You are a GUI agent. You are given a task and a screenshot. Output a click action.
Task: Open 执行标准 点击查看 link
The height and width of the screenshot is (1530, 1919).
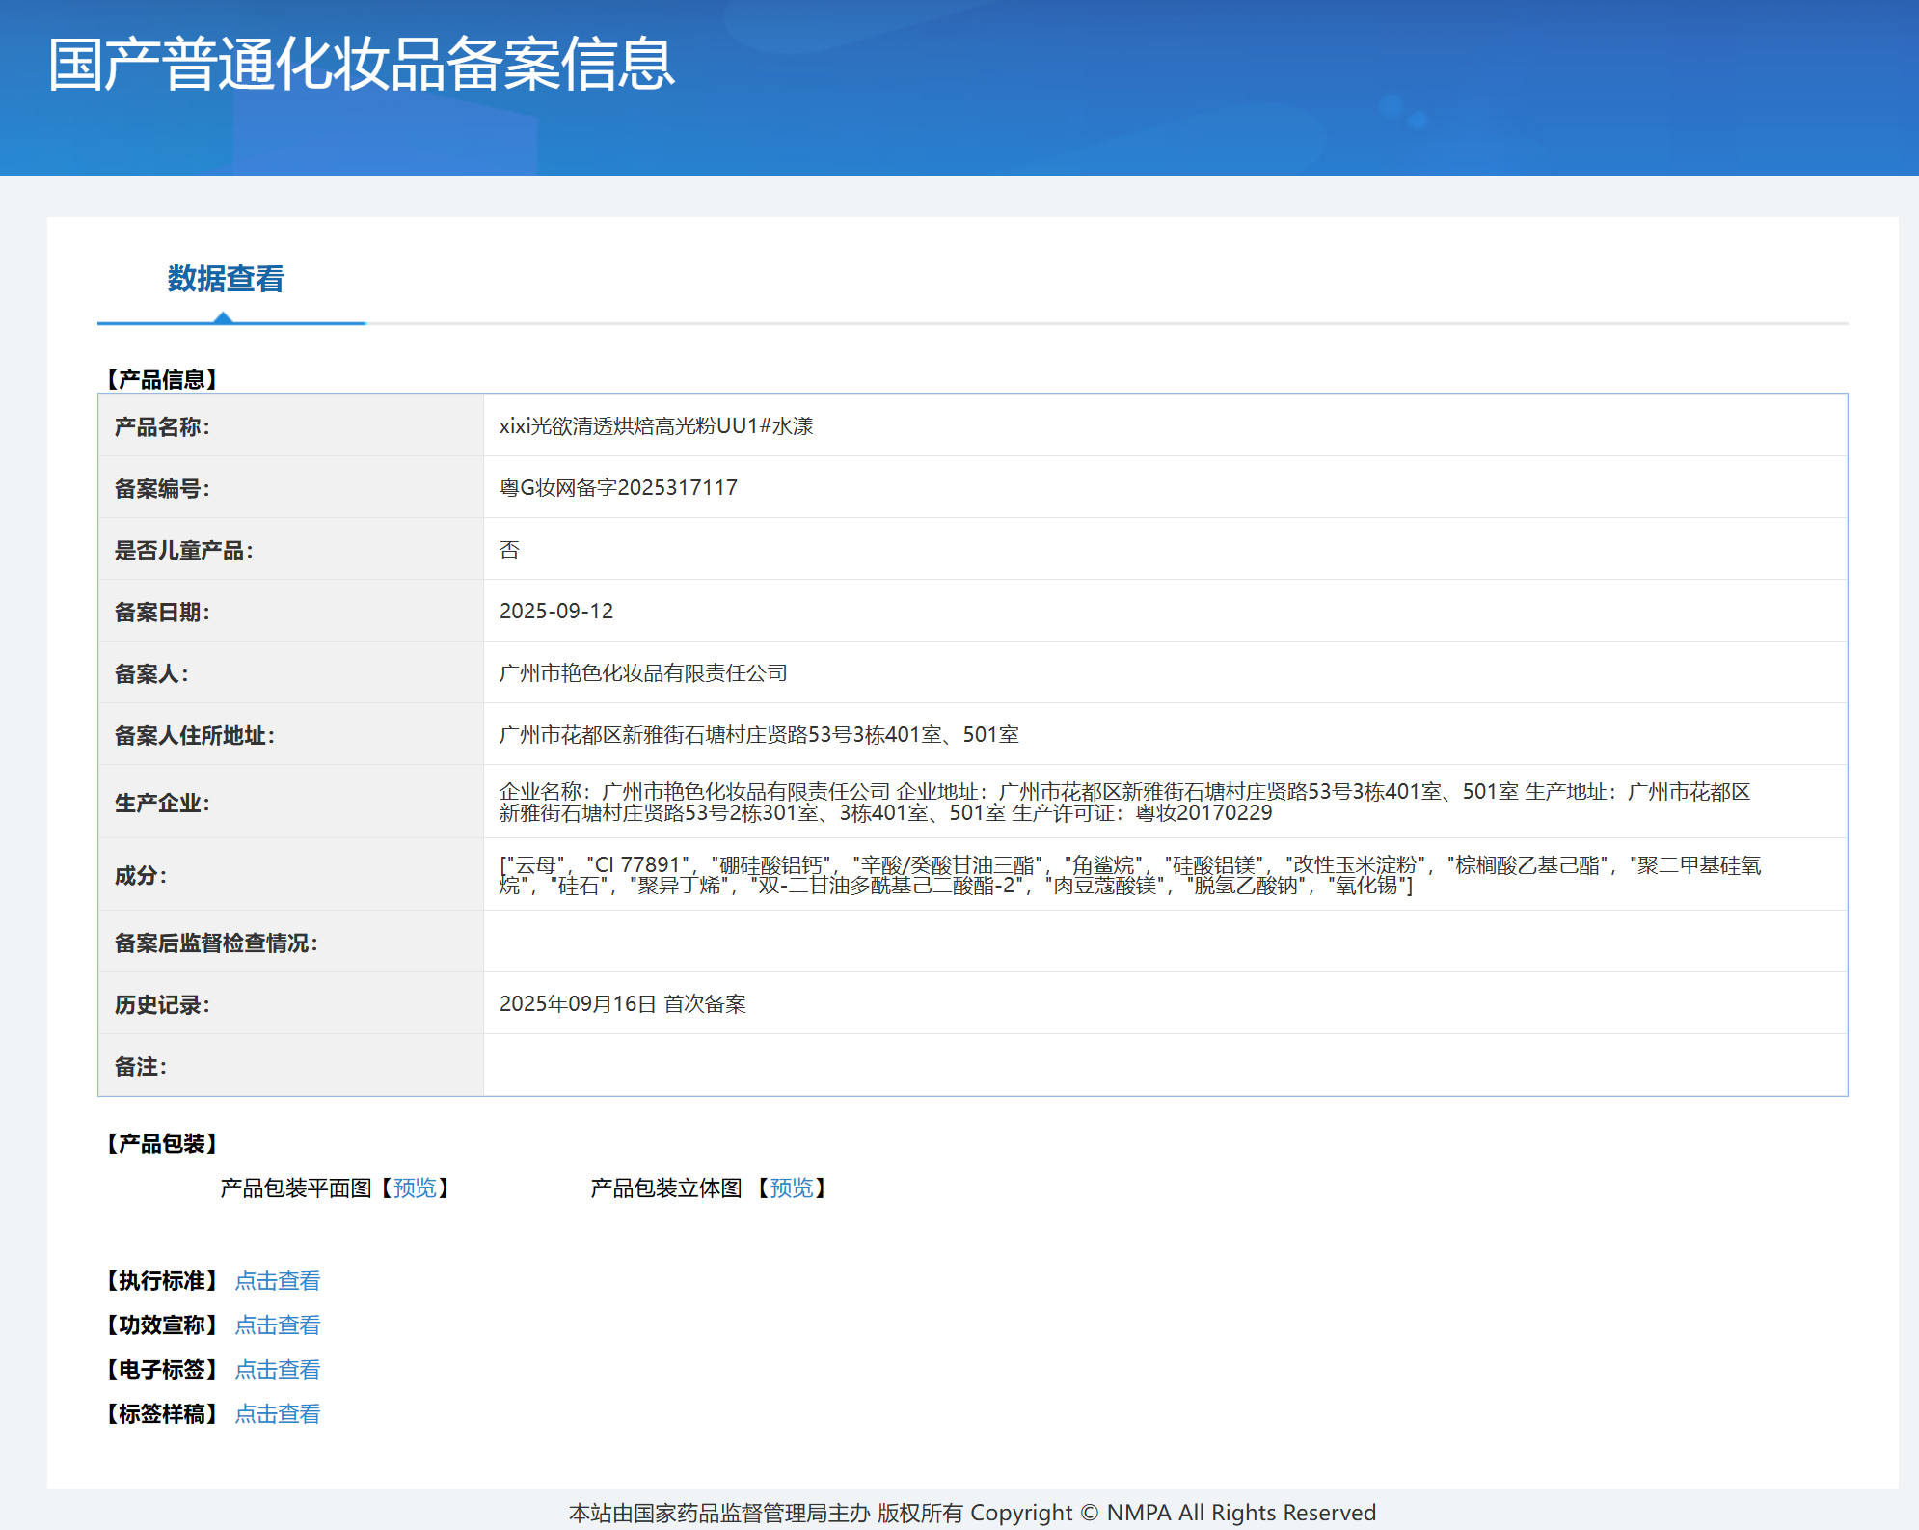[278, 1280]
